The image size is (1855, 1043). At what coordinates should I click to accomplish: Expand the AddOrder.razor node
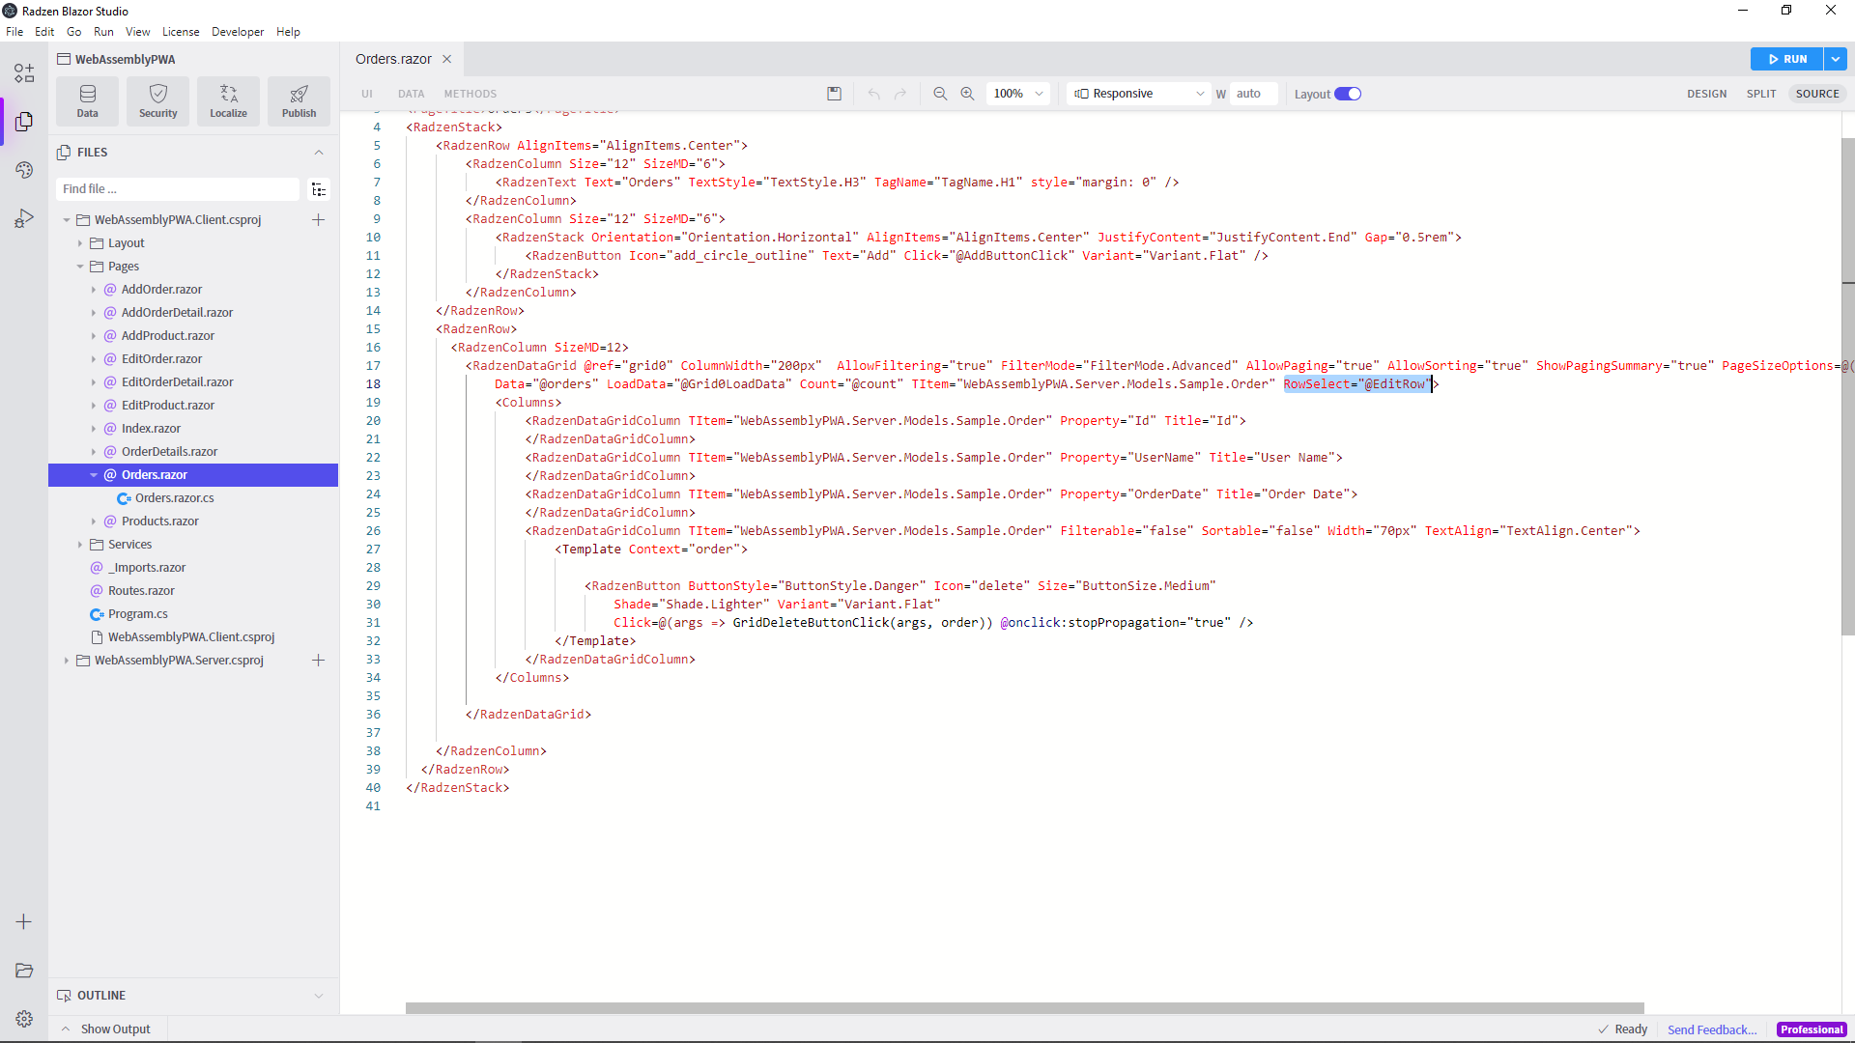(x=94, y=290)
